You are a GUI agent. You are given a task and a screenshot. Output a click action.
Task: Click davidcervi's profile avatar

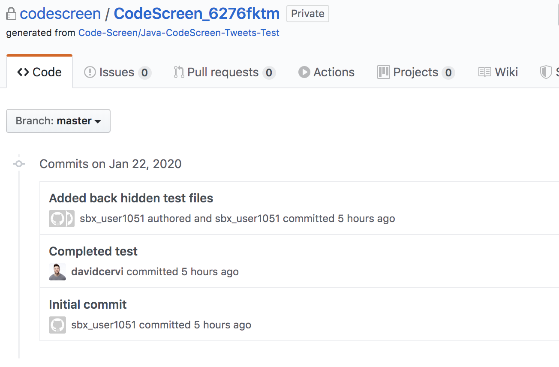click(57, 272)
